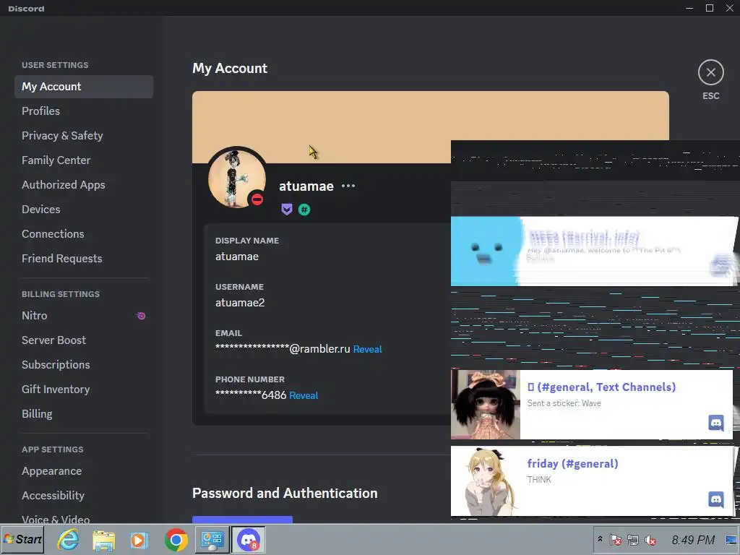Open Appearance app settings
Viewport: 740px width, 555px height.
coord(84,470)
